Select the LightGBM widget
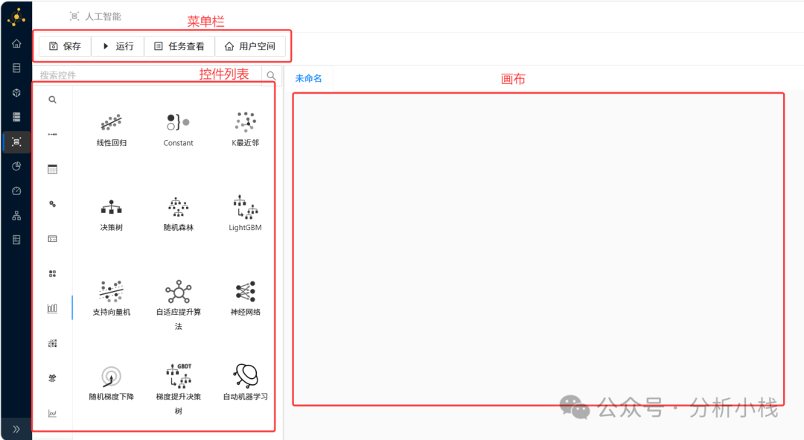The image size is (804, 440). [246, 214]
